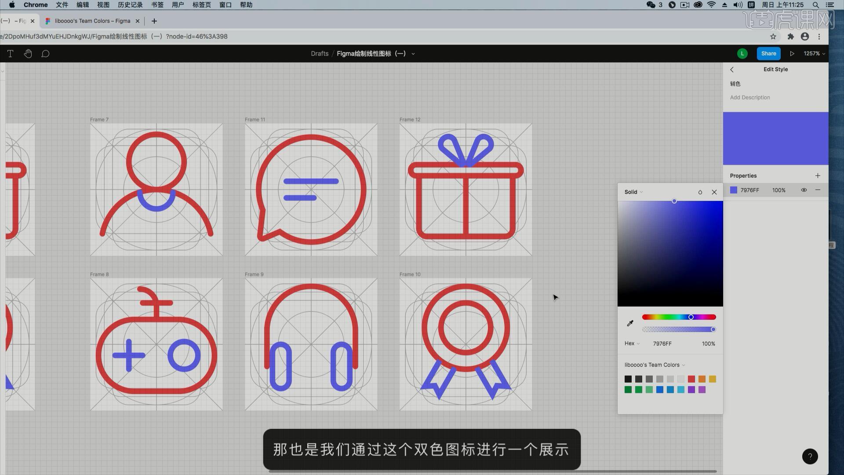The width and height of the screenshot is (844, 475).
Task: Click the Hex value 7976FF in picker
Action: 662,343
